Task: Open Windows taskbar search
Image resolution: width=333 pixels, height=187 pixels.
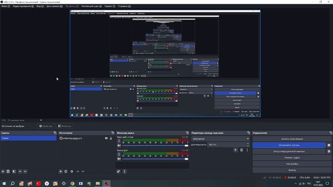Action: pos(12,183)
